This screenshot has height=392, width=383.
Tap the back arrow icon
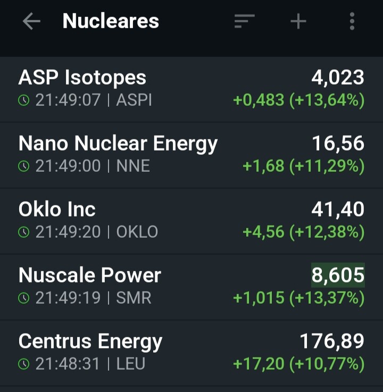click(x=31, y=21)
